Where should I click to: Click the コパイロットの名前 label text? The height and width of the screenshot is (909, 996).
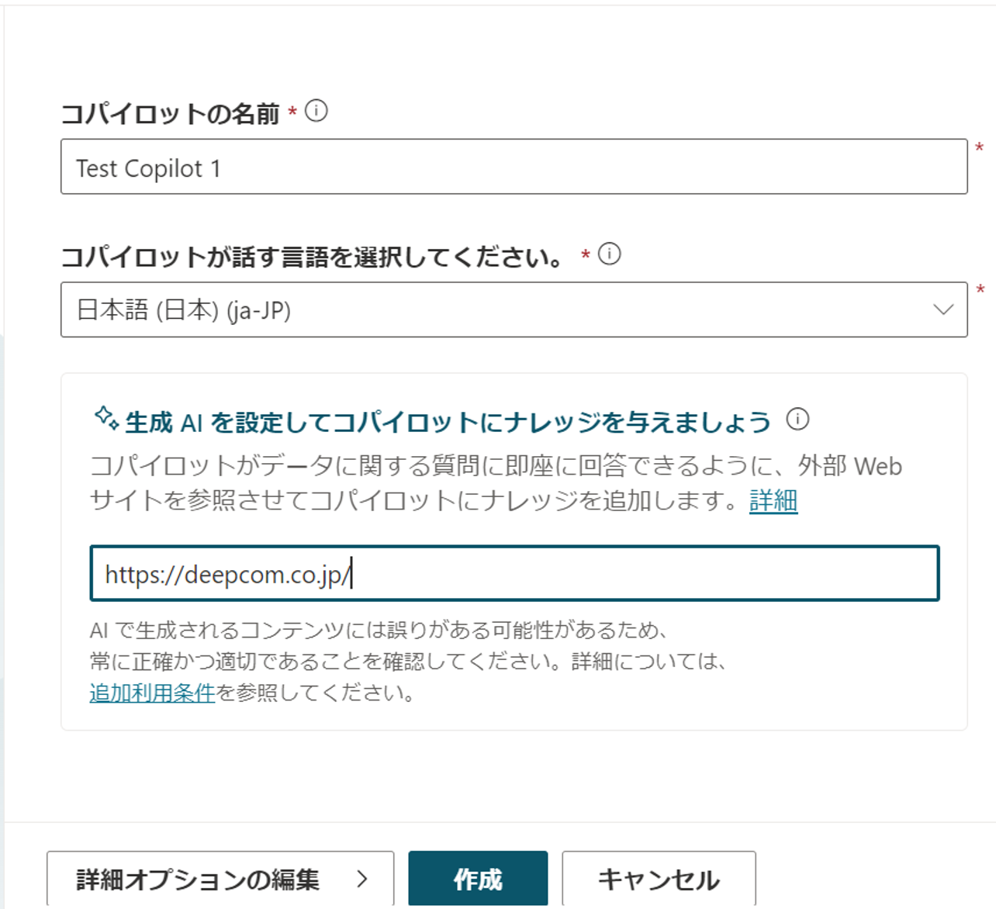[x=170, y=114]
